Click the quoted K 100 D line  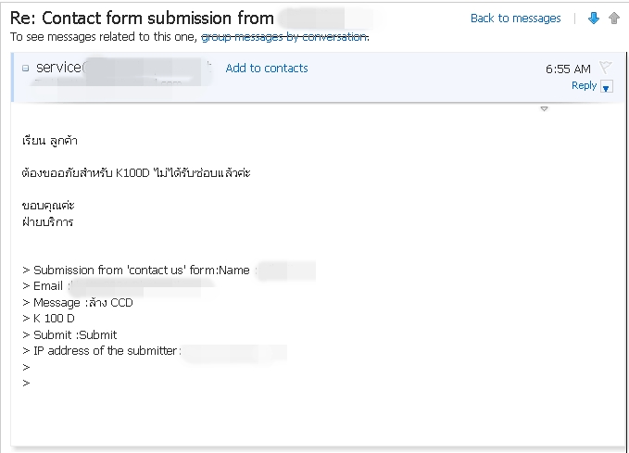point(48,319)
